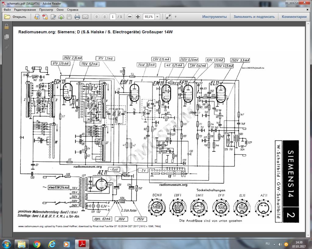Send the file via envelope icon
The image size is (312, 249).
[85, 17]
